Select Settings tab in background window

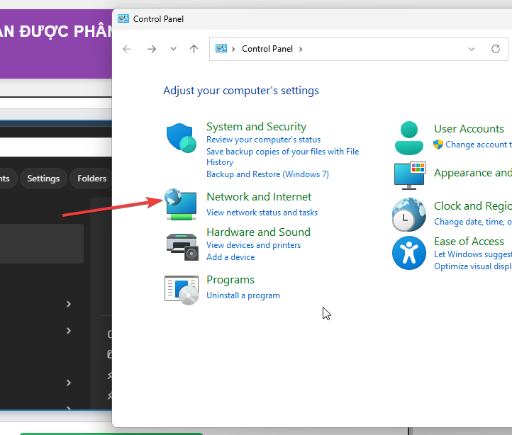(43, 179)
